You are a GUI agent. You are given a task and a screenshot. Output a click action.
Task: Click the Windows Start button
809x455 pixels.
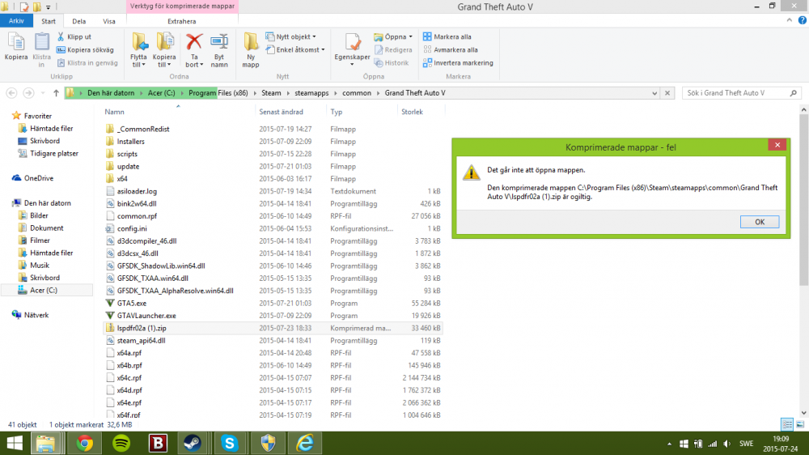(x=14, y=443)
